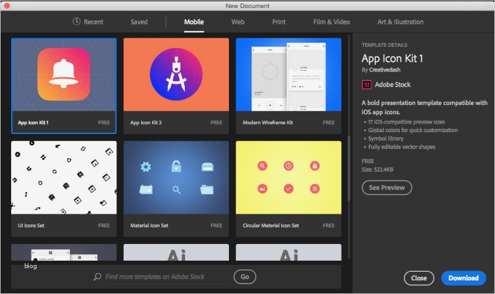The image size is (495, 294).
Task: Click the Close button
Action: click(x=419, y=278)
